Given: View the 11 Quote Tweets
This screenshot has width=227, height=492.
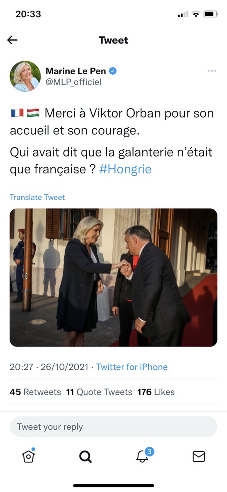Looking at the screenshot, I should point(99,392).
